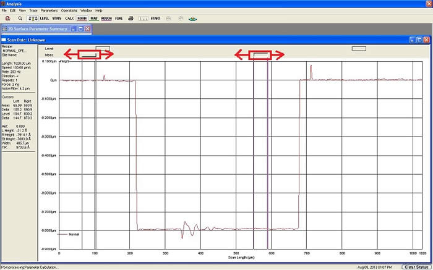Click the greyed sequence icon after START
433x270 pixels.
(168, 19)
